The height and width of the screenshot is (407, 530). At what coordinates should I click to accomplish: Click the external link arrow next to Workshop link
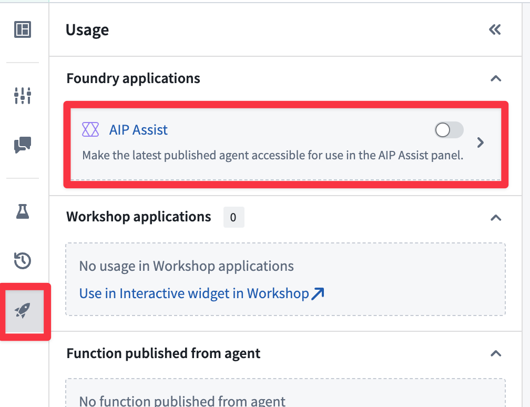pyautogui.click(x=318, y=293)
